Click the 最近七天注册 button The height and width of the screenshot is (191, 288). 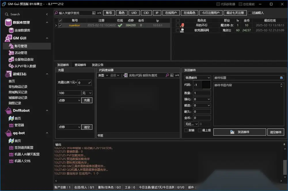pos(235,13)
